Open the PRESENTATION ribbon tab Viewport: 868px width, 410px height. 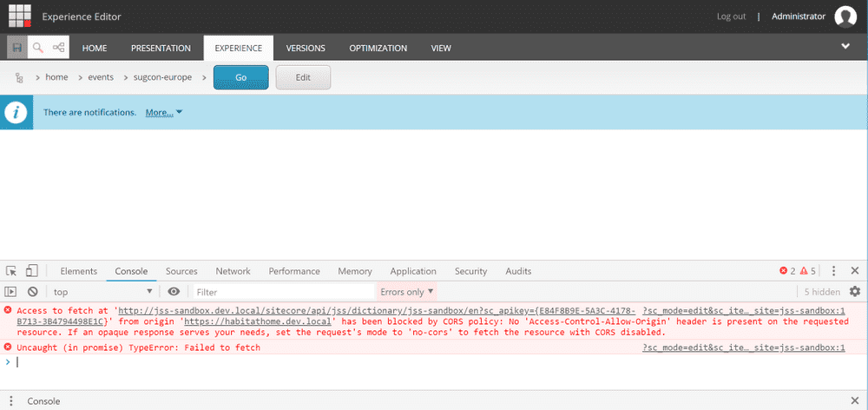(161, 48)
